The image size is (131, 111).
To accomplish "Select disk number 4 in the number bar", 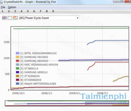I will (x=21, y=11).
